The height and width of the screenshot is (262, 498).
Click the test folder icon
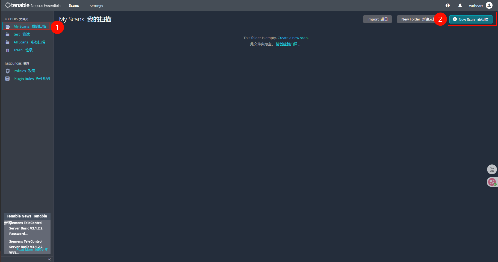click(8, 34)
